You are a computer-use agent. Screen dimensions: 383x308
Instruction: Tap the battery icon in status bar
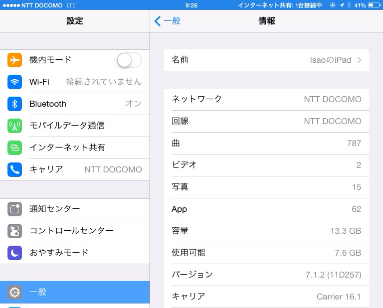pyautogui.click(x=374, y=5)
